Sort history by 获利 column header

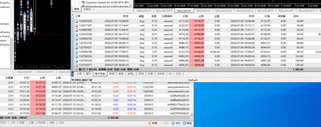296,16
